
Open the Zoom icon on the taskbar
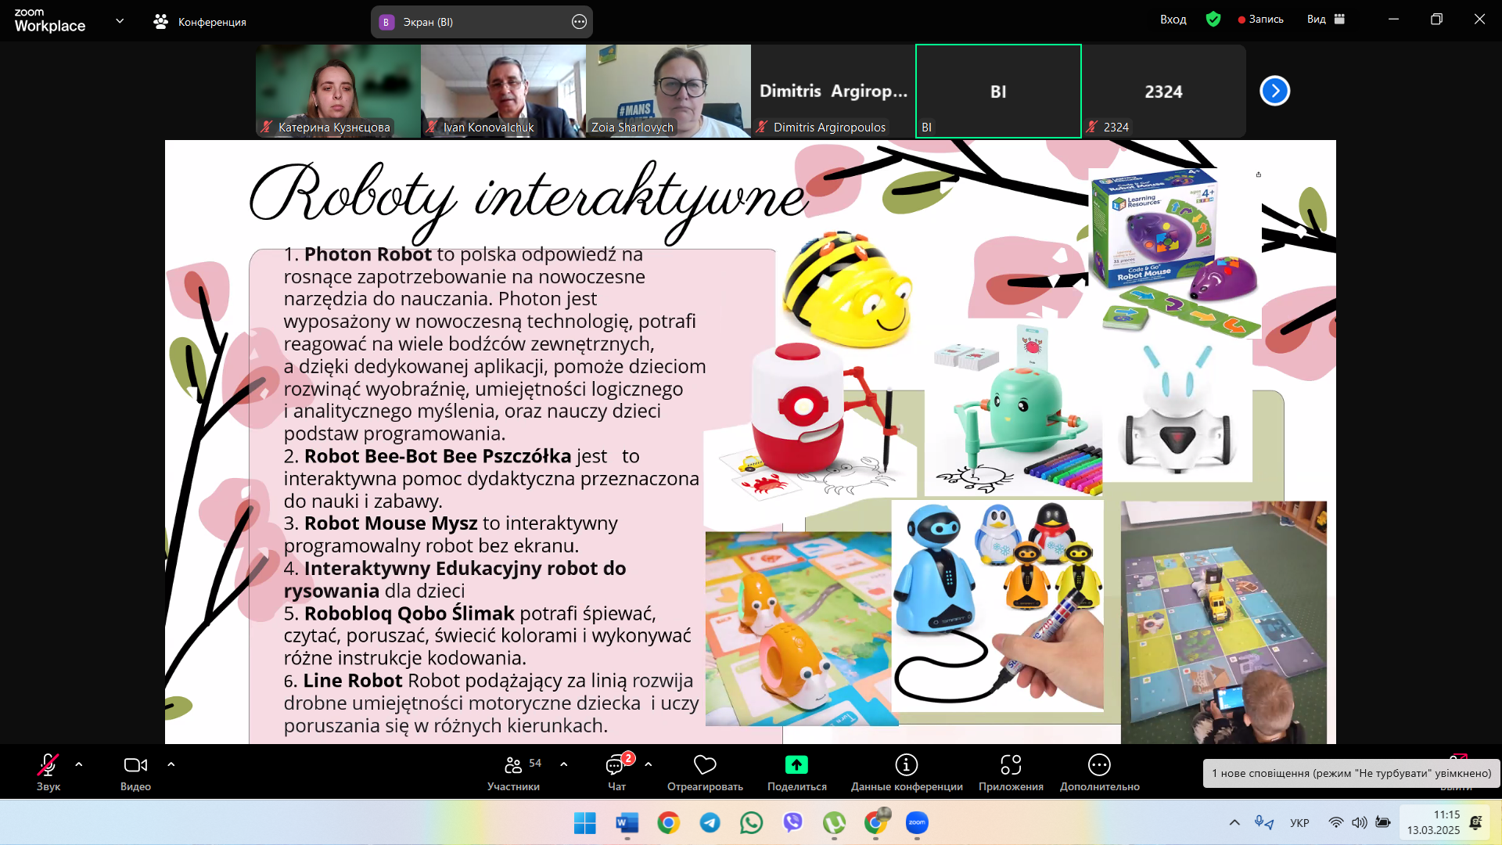point(918,823)
